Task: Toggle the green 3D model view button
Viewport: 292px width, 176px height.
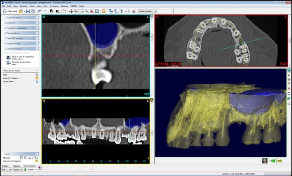Action: pos(273,161)
